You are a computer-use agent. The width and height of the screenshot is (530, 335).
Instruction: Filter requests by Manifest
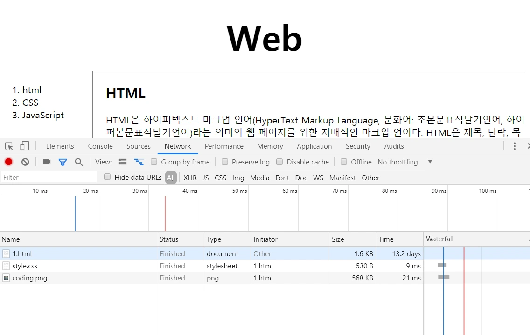pos(342,178)
